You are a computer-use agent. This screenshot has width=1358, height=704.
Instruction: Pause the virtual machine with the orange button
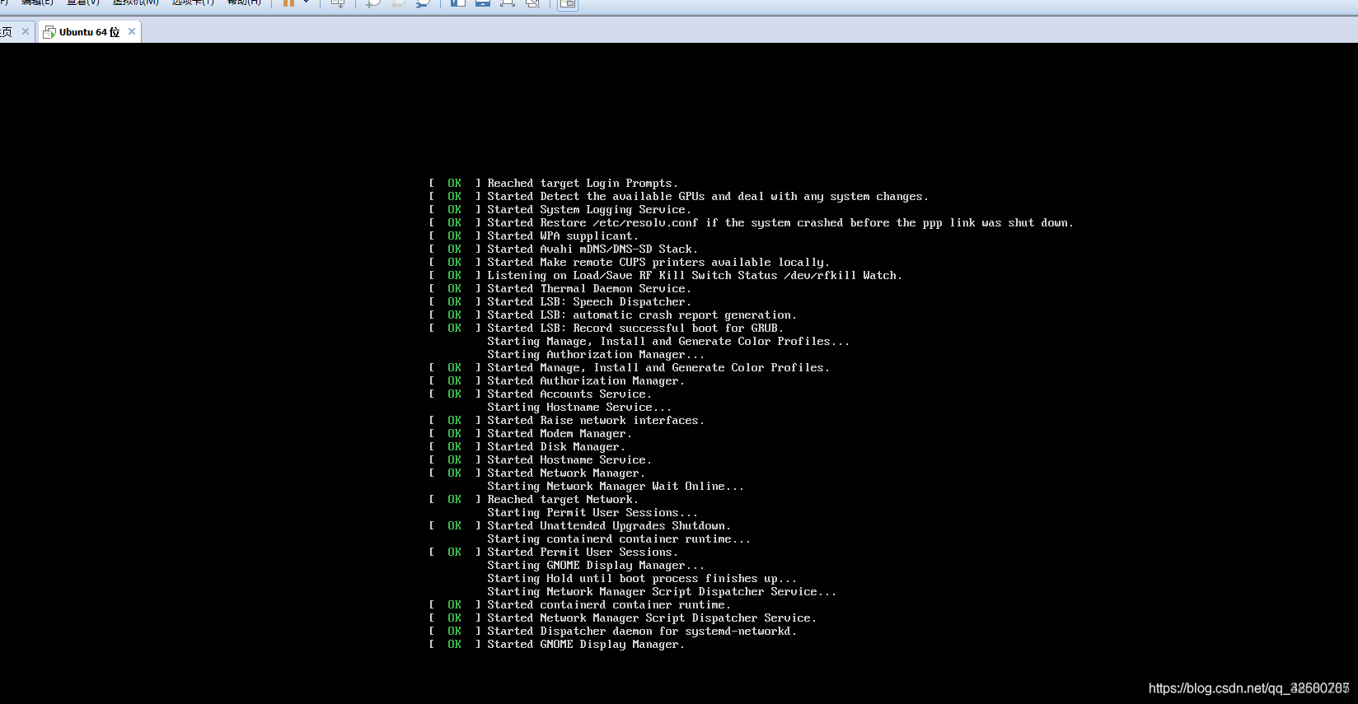point(288,3)
